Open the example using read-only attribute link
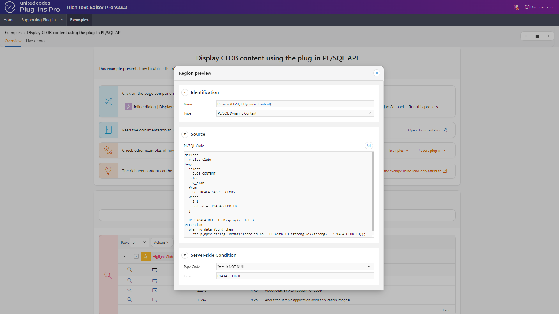Screen dimensions: 559x314 (x=415, y=171)
